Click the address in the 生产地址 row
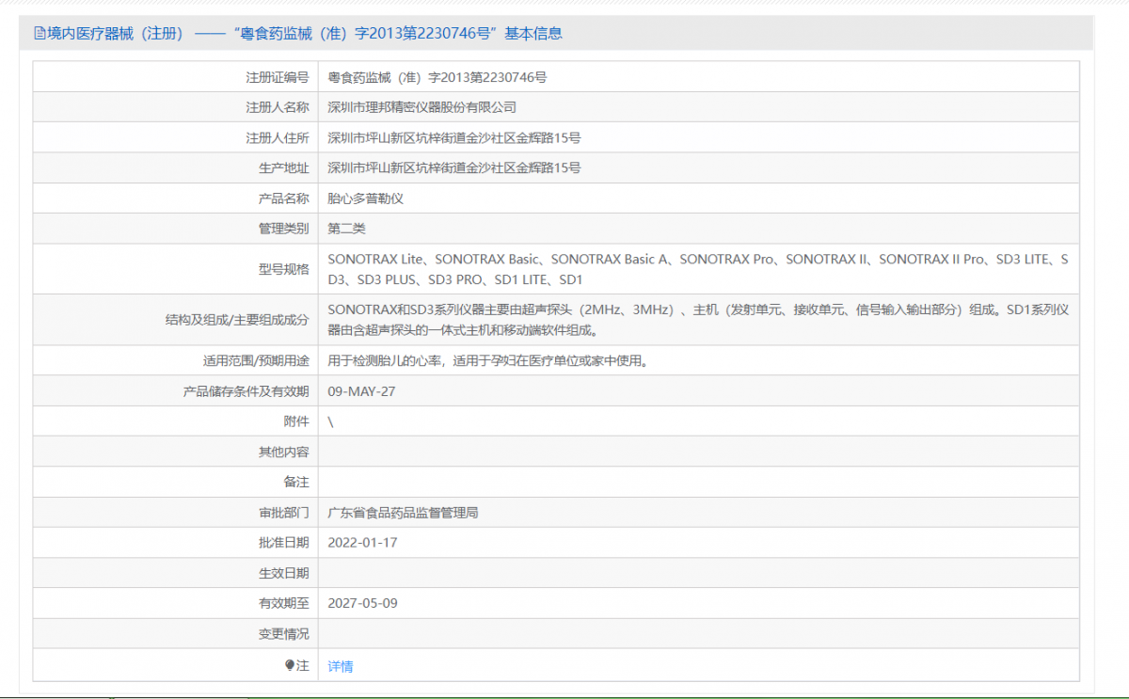1129x699 pixels. pos(454,167)
